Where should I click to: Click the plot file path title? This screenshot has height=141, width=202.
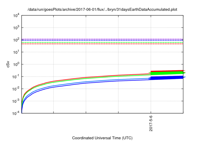click(102, 9)
